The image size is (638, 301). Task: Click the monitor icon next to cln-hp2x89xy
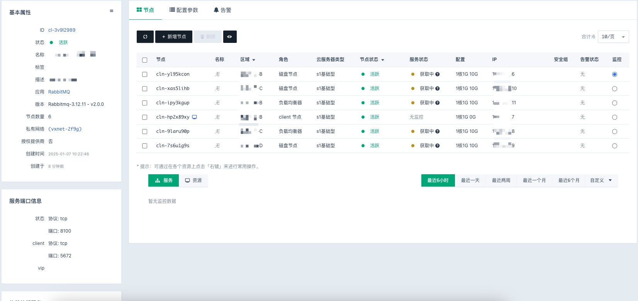195,117
